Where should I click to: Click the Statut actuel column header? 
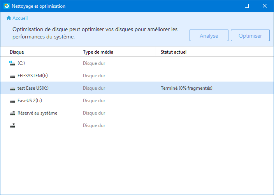coord(215,52)
